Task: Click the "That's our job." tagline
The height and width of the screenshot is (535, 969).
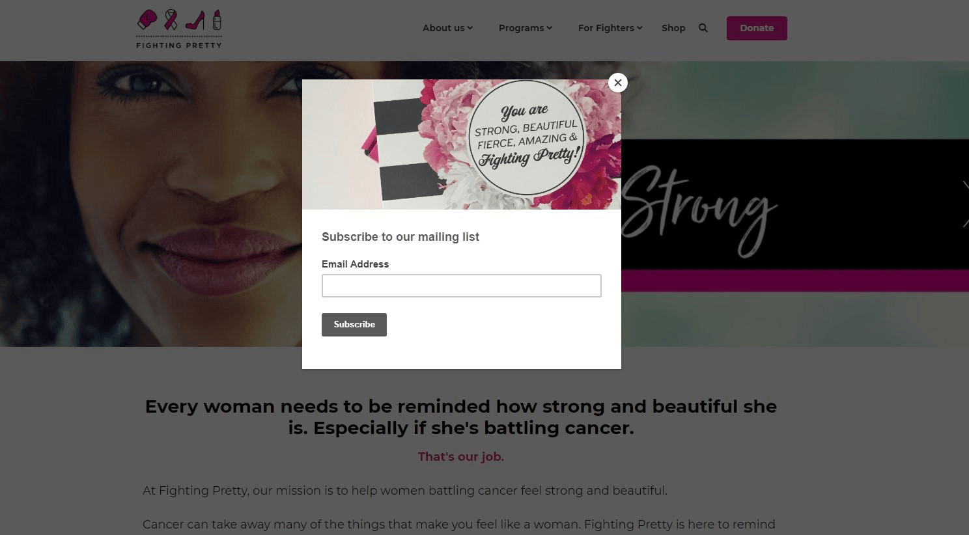Action: 461,457
